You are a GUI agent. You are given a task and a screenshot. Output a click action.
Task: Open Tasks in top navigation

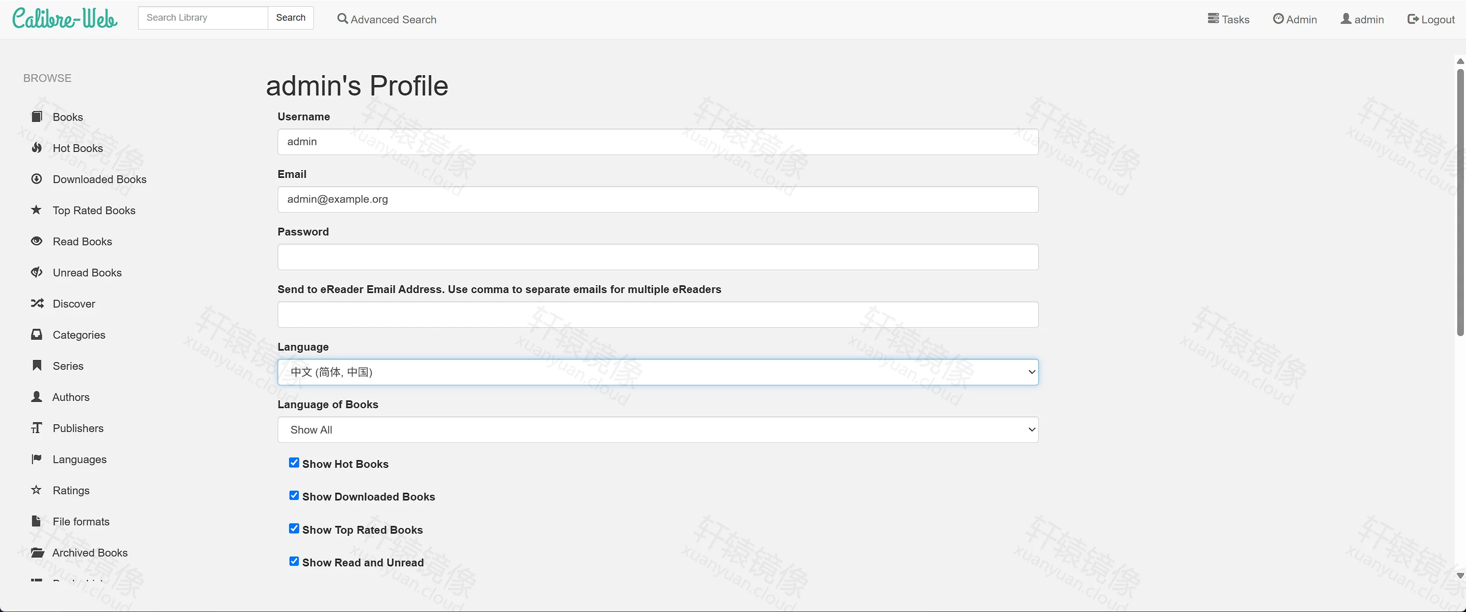point(1229,19)
